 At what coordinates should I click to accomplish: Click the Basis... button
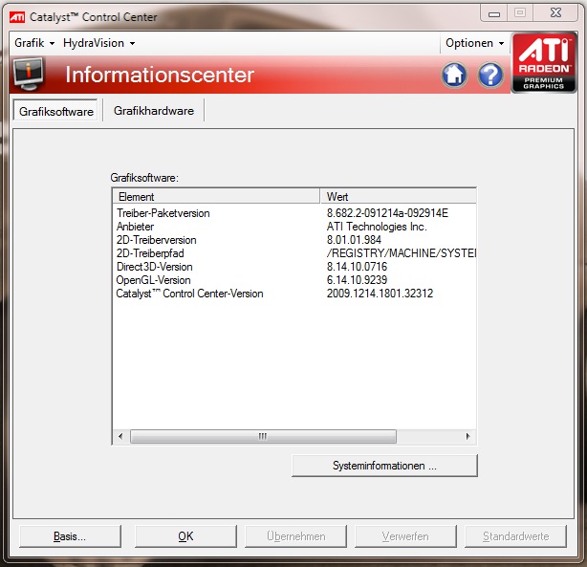click(70, 536)
